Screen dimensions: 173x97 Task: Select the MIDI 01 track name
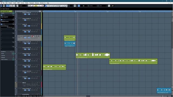(x=24, y=83)
